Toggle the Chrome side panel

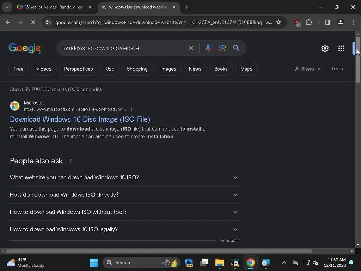pos(328,22)
